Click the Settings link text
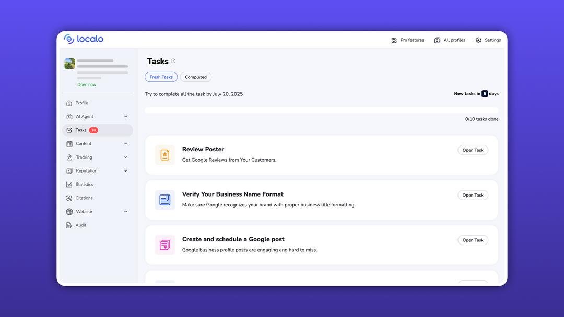The width and height of the screenshot is (564, 317). 493,40
